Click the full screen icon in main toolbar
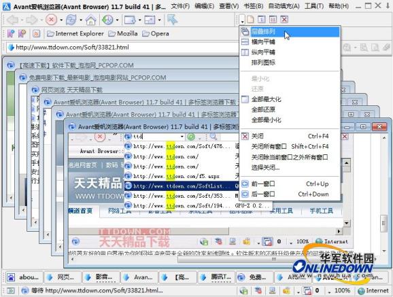 (x=150, y=20)
